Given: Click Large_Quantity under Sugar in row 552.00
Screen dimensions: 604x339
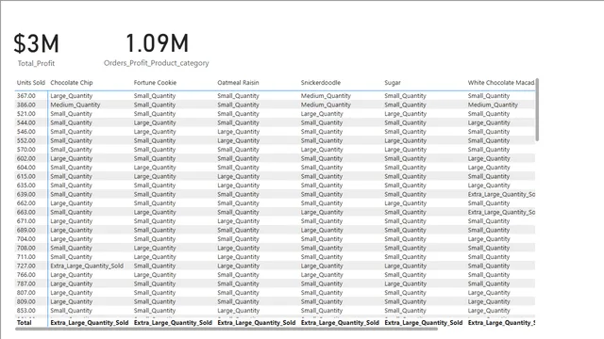Looking at the screenshot, I should (x=406, y=140).
